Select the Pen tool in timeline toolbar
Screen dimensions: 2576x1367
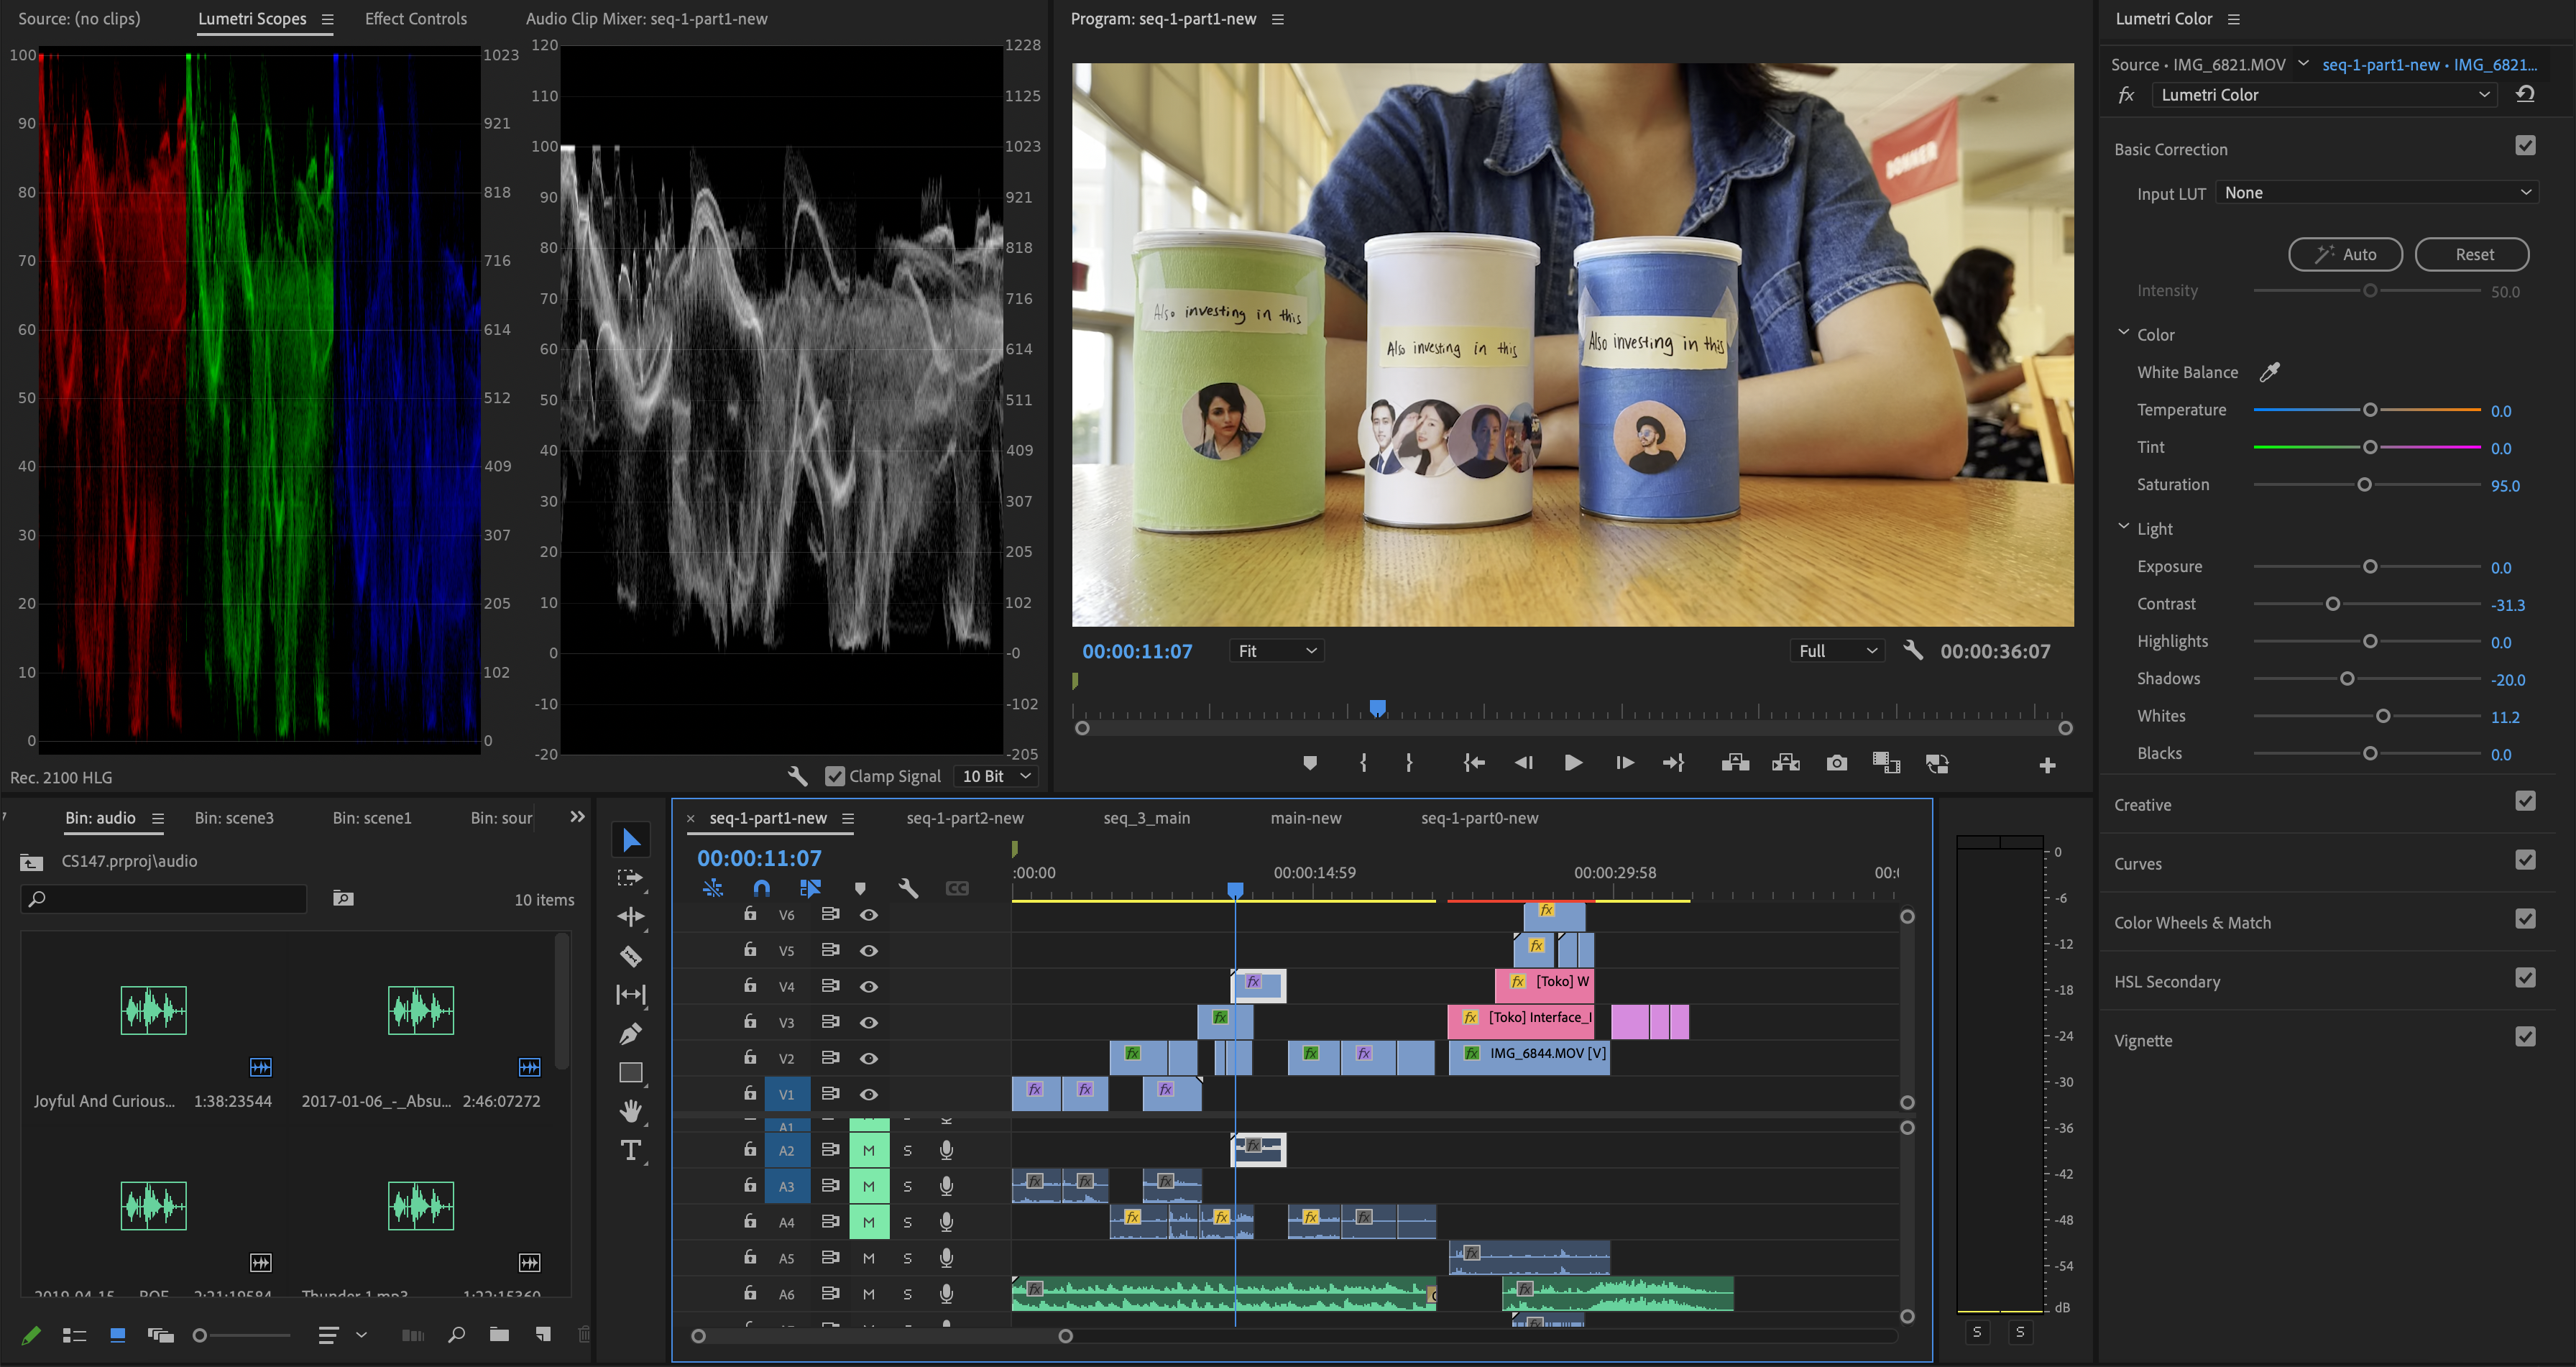click(x=630, y=1033)
